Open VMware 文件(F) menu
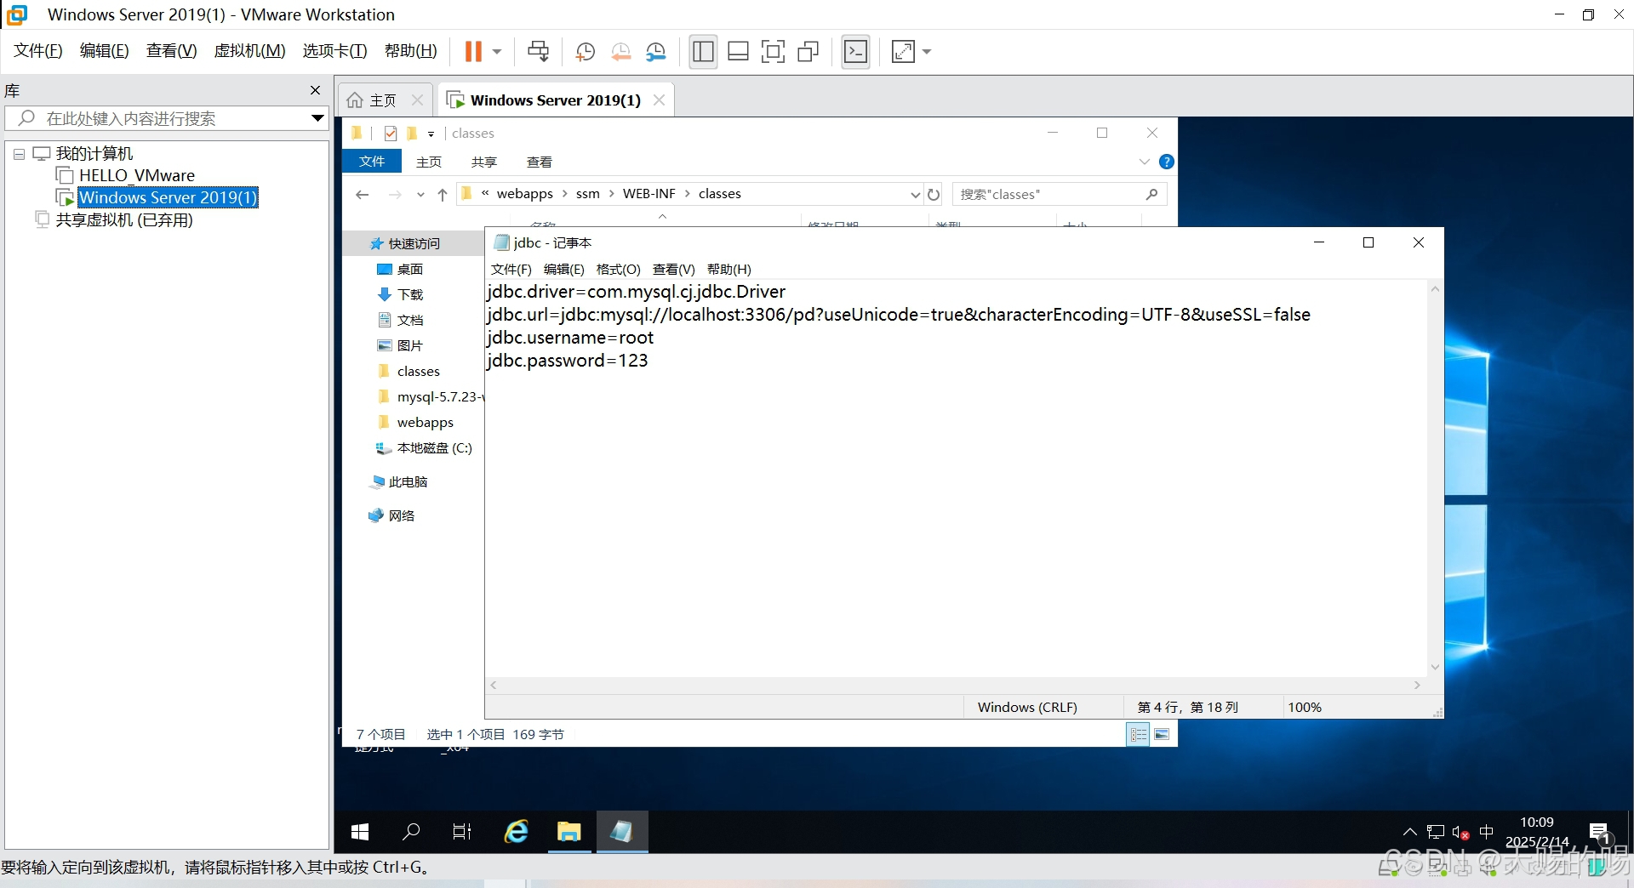The height and width of the screenshot is (888, 1634). tap(37, 51)
